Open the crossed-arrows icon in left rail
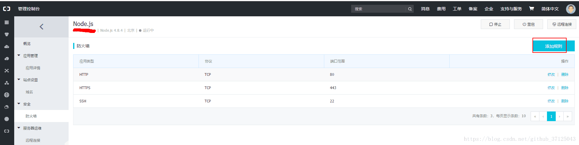This screenshot has height=145, width=579. click(7, 71)
